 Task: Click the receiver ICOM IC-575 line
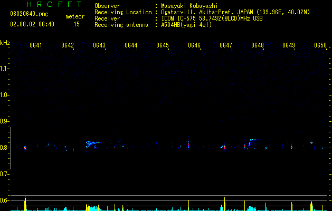pos(212,18)
